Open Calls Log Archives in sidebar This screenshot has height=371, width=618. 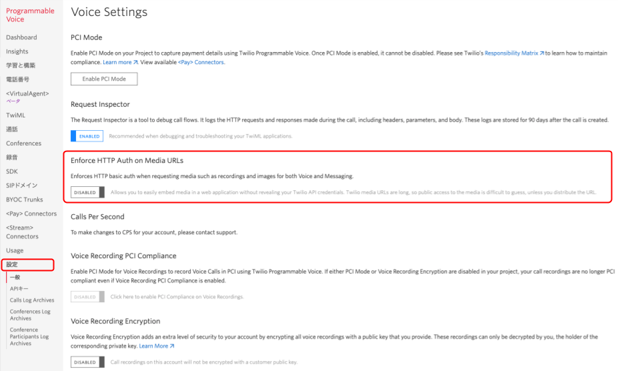coord(32,300)
